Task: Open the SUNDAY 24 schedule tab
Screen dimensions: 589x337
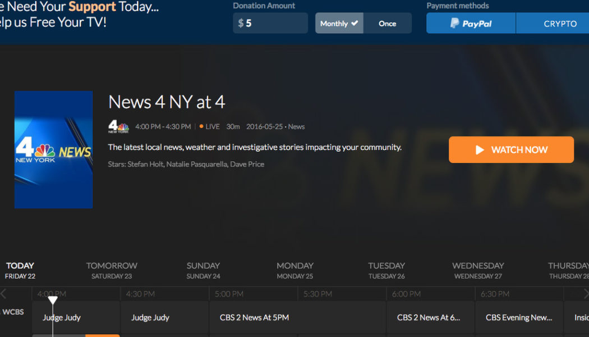Action: pyautogui.click(x=203, y=270)
